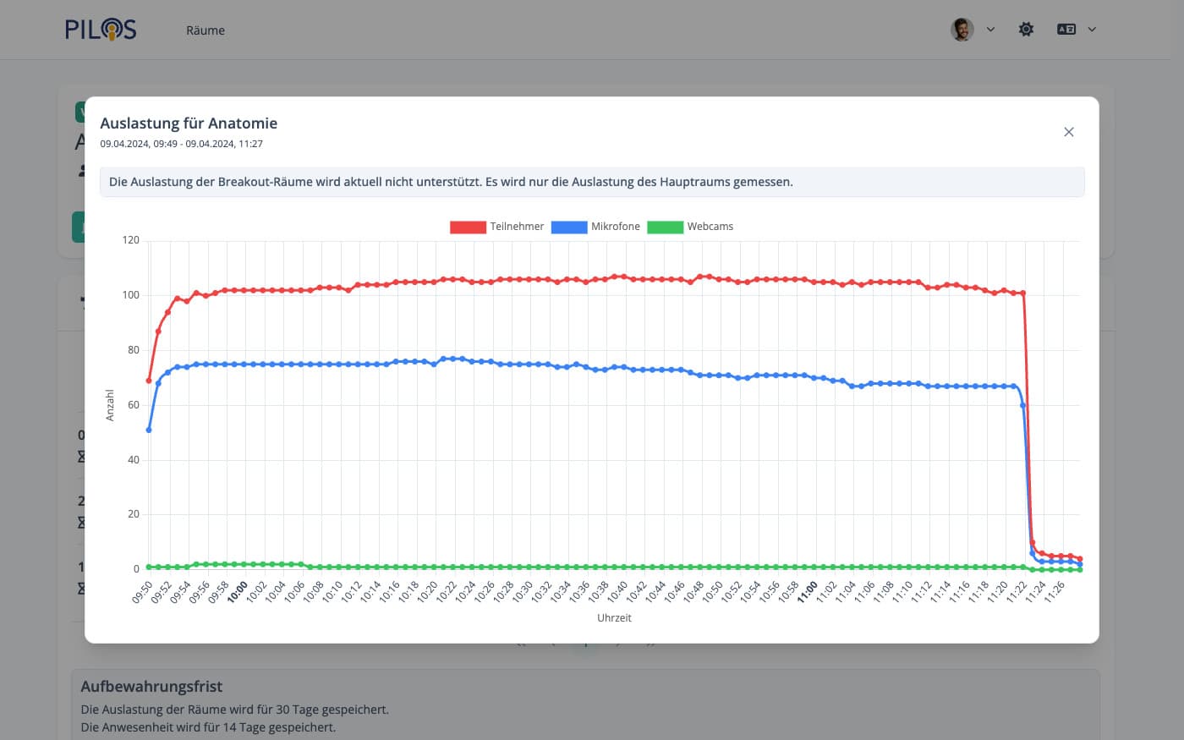The image size is (1184, 740).
Task: Expand the chevron beside the user avatar
Action: [990, 30]
